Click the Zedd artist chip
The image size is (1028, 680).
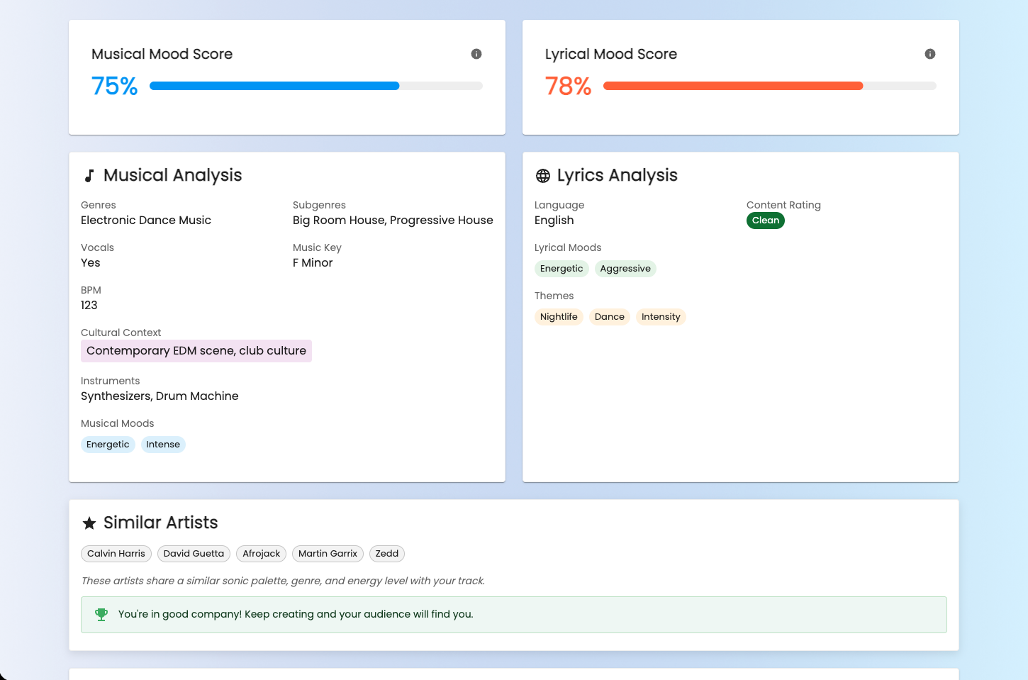(x=387, y=554)
